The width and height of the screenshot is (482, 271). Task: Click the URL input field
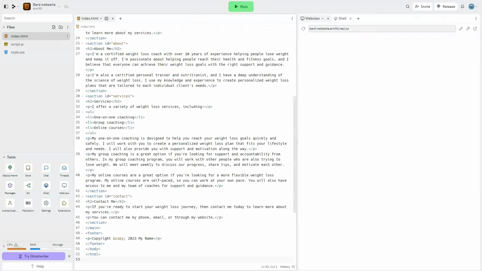pos(381,28)
